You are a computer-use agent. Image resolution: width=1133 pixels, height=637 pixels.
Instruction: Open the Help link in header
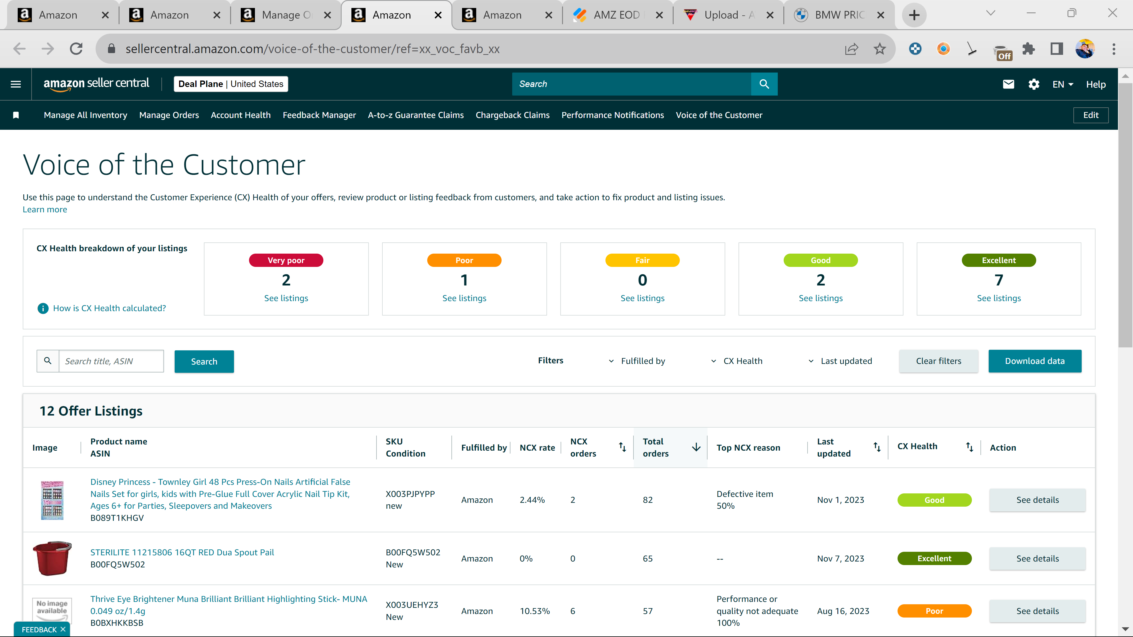1096,84
